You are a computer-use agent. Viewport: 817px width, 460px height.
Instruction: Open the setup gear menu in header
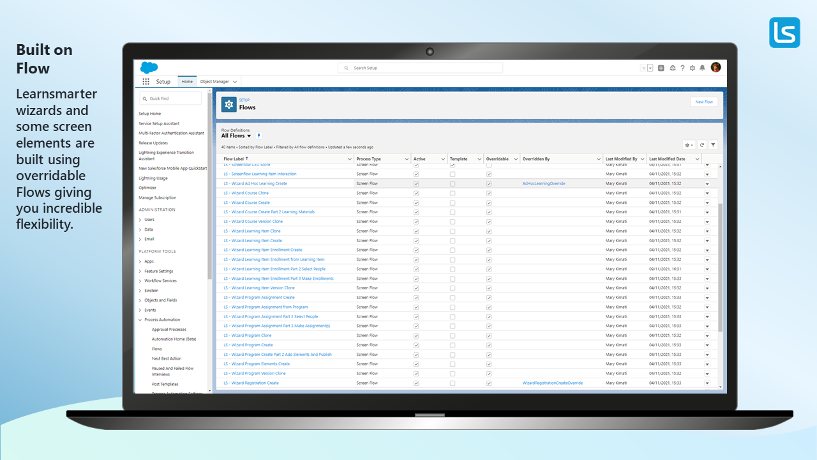(693, 68)
